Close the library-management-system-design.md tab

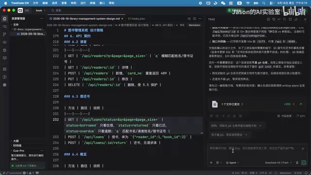[122, 18]
